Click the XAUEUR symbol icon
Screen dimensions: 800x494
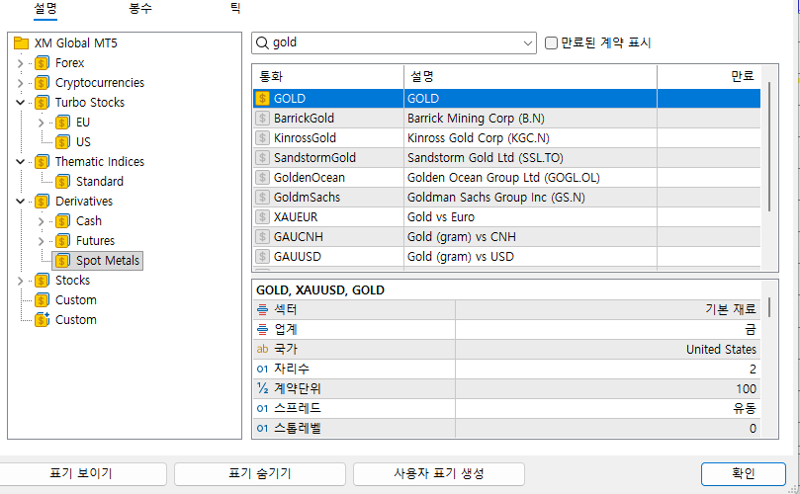click(262, 217)
